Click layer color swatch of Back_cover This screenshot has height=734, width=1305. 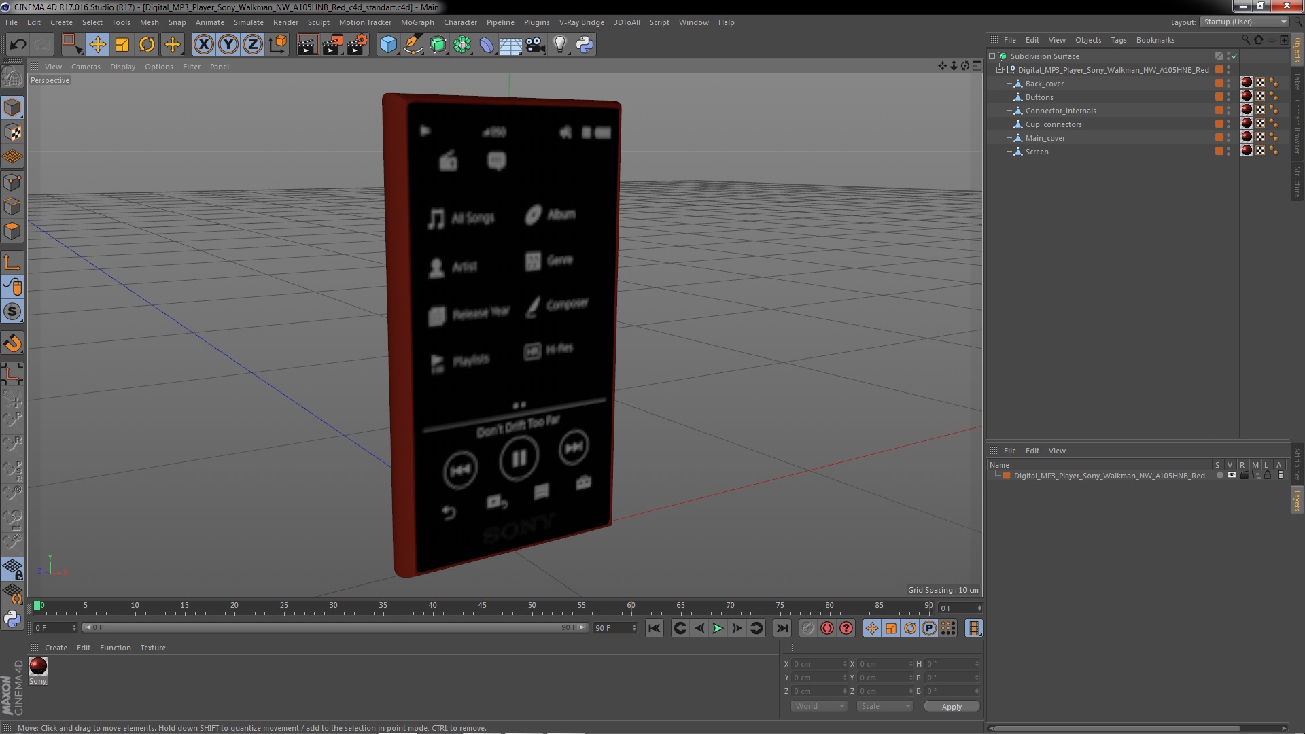[x=1219, y=83]
